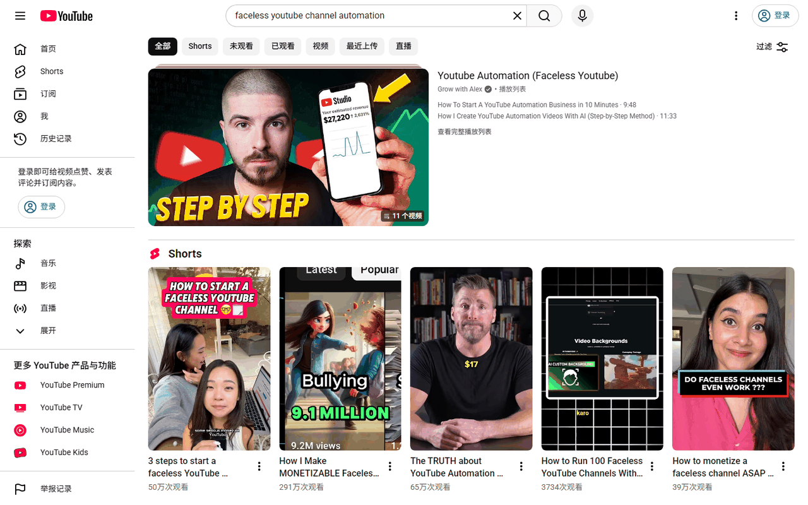The width and height of the screenshot is (808, 505).
Task: Click the search query input field
Action: 371,16
